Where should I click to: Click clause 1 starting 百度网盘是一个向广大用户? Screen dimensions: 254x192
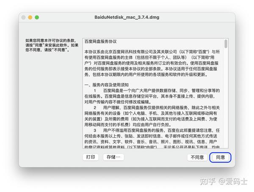tap(152, 96)
